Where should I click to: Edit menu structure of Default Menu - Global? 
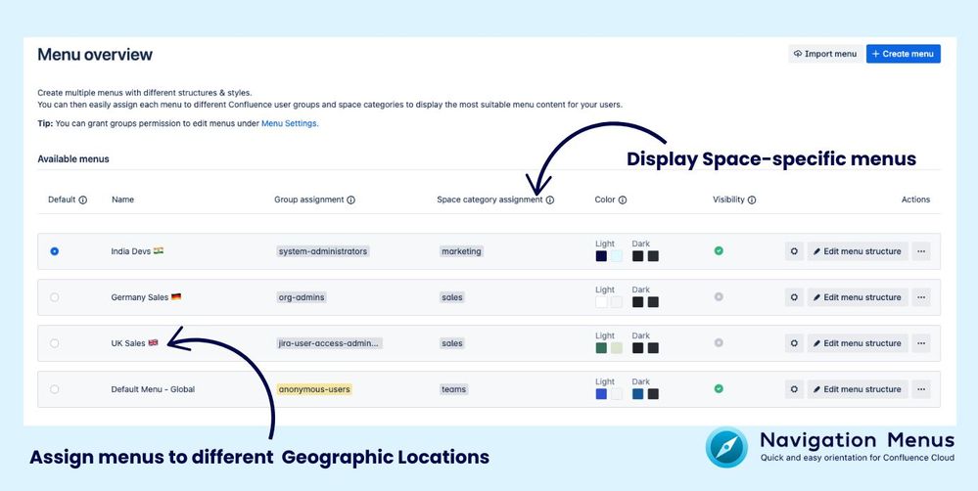tap(858, 389)
